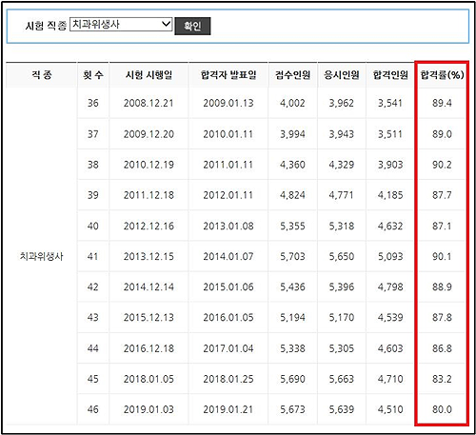Viewport: 476px width, 435px height.
Task: Click exam date 2008.12.21 cell
Action: point(149,103)
